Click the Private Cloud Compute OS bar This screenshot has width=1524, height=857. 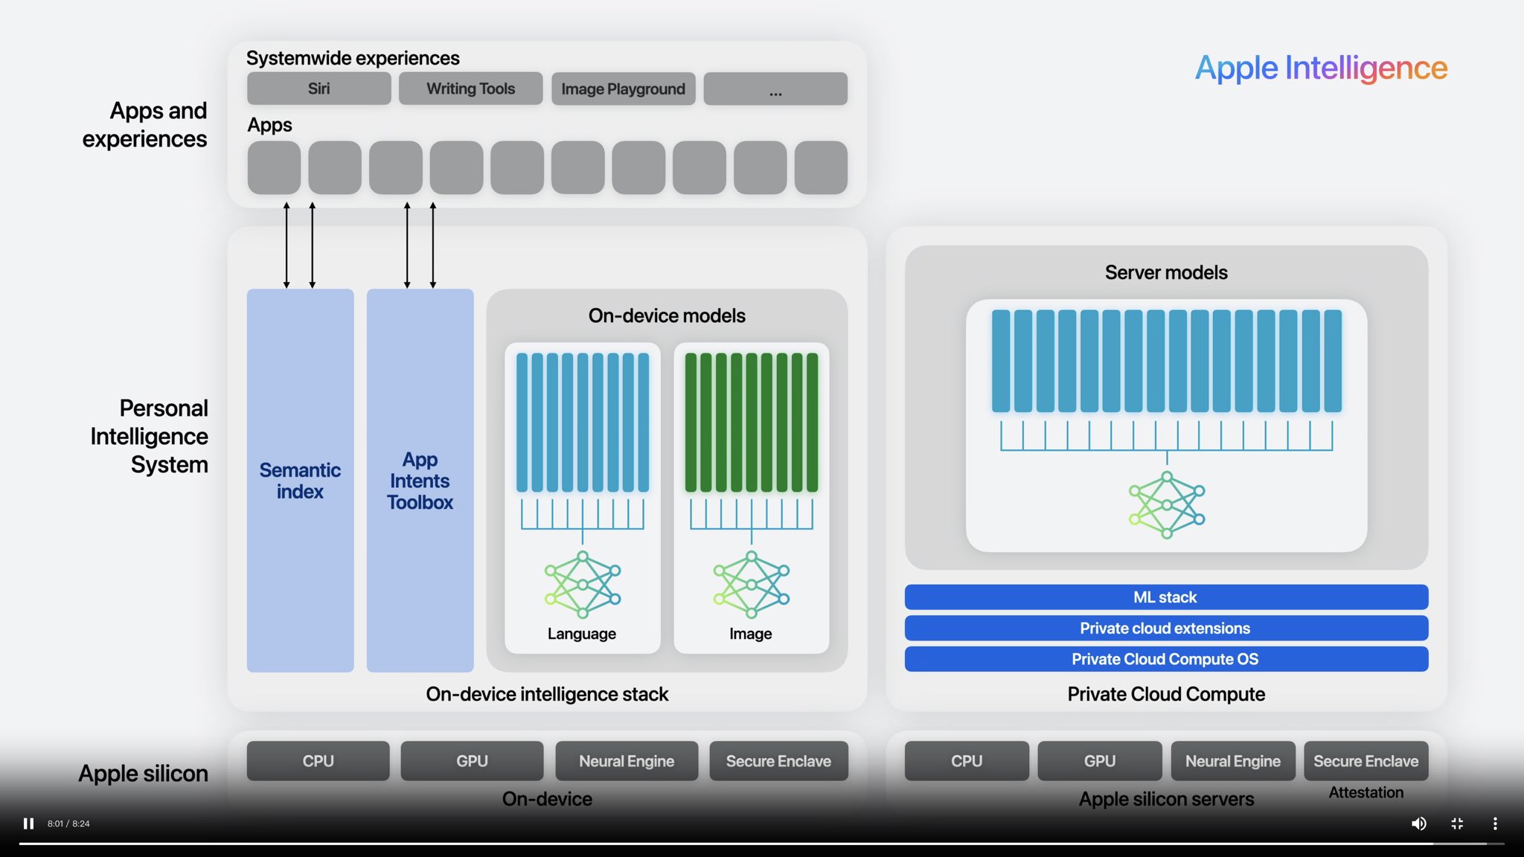1166,659
